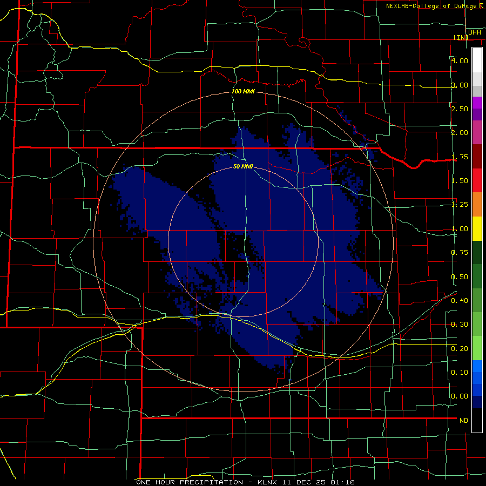The width and height of the screenshot is (486, 486).
Task: Select the yellow legend swatch
Action: [477, 228]
